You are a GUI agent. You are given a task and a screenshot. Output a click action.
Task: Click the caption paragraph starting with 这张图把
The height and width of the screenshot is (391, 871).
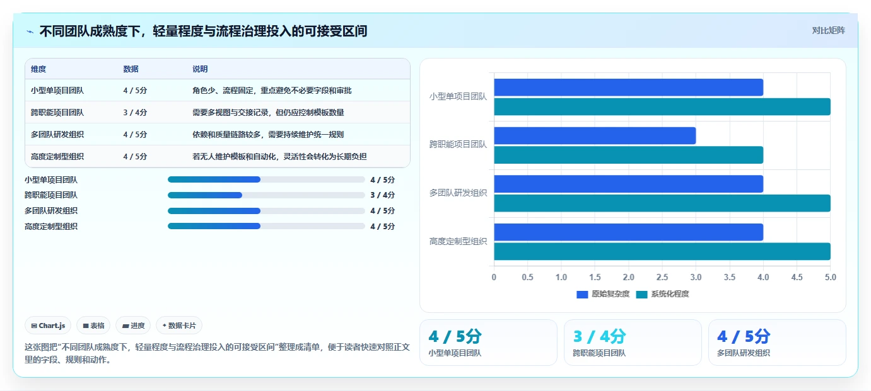217,354
